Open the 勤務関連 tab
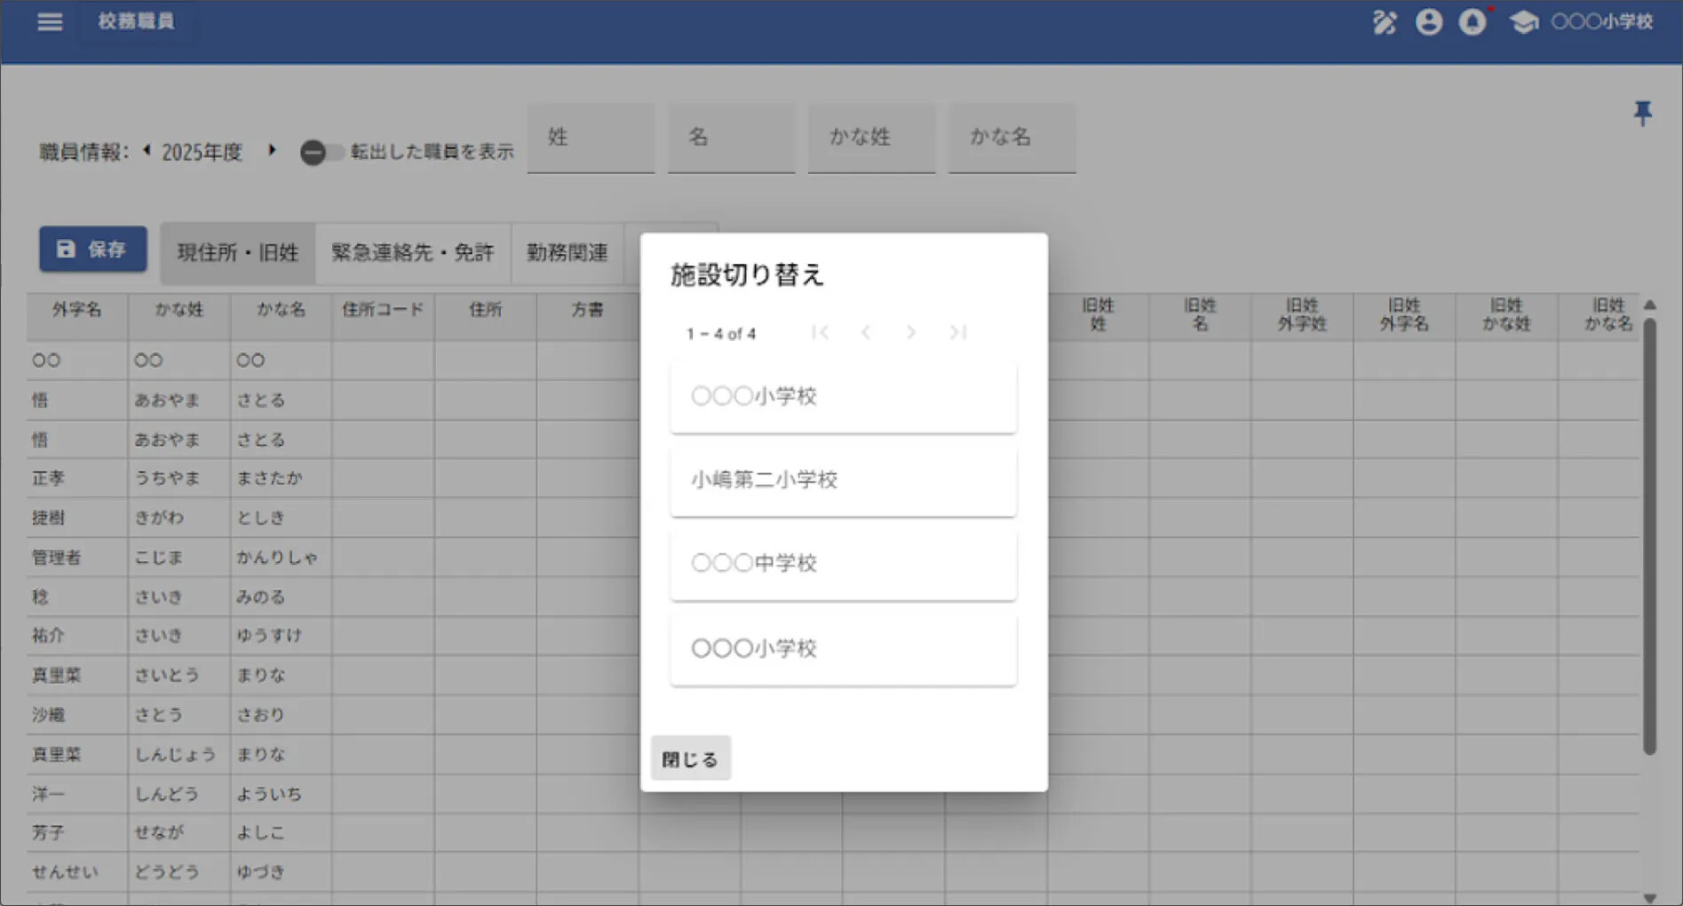Image resolution: width=1683 pixels, height=906 pixels. click(x=566, y=252)
